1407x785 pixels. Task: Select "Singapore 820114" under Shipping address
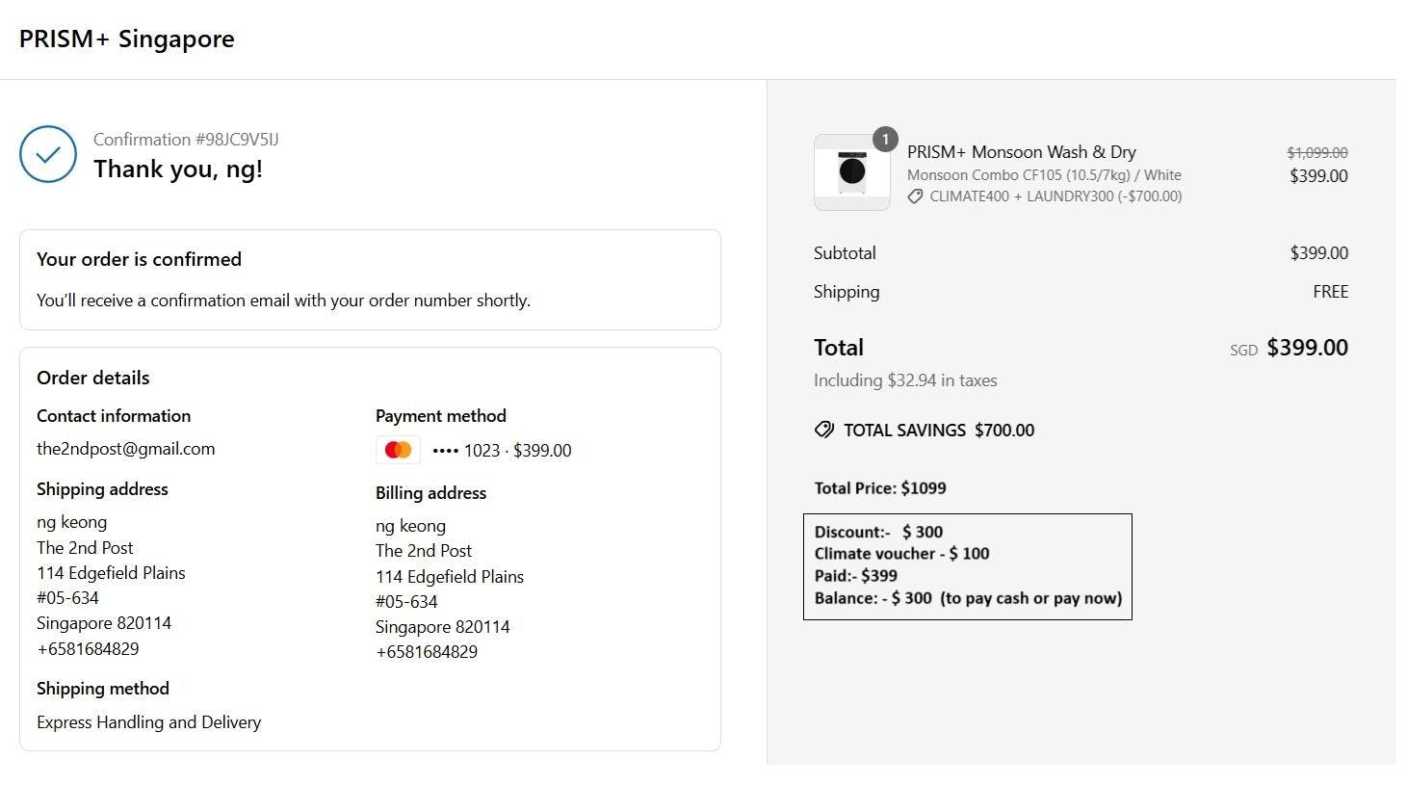click(x=104, y=623)
